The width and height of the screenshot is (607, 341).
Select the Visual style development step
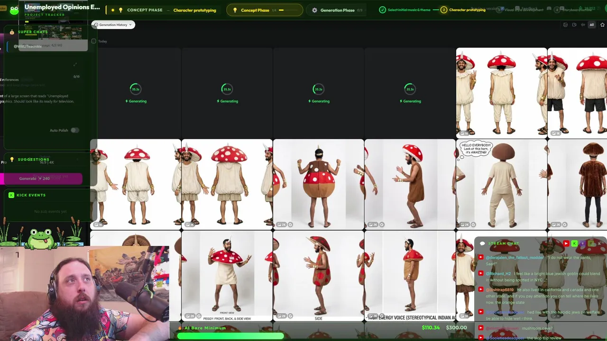point(520,10)
